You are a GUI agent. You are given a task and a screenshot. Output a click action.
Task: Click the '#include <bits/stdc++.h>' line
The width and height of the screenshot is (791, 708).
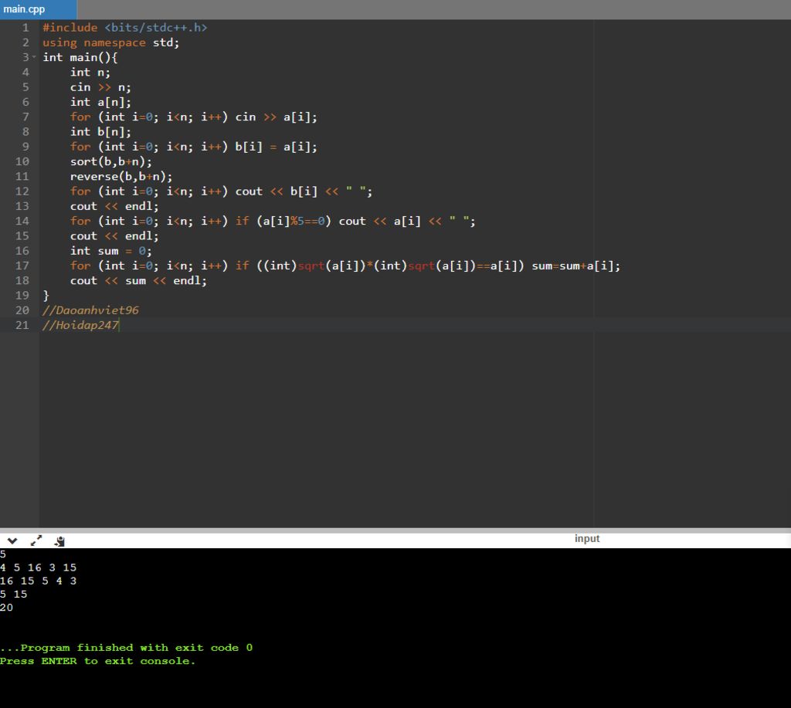pyautogui.click(x=124, y=28)
